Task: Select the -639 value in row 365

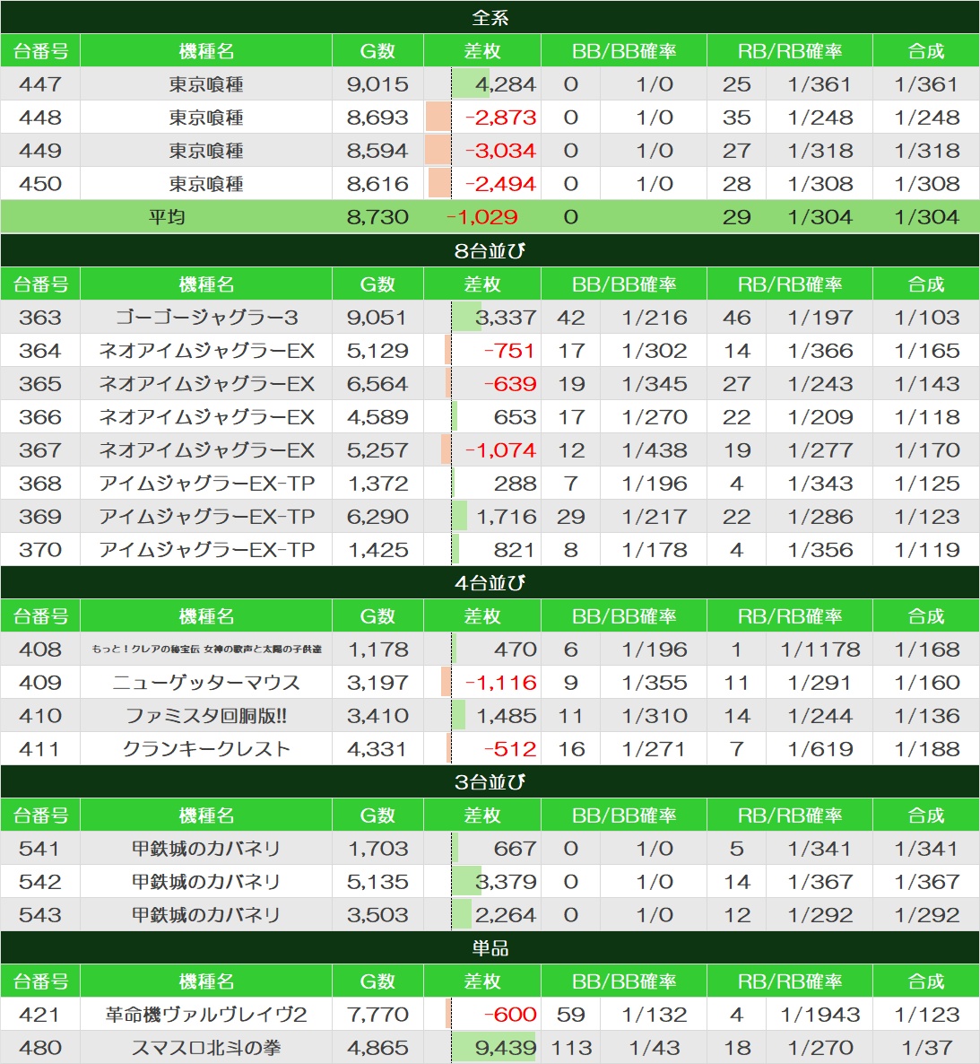Action: point(510,383)
